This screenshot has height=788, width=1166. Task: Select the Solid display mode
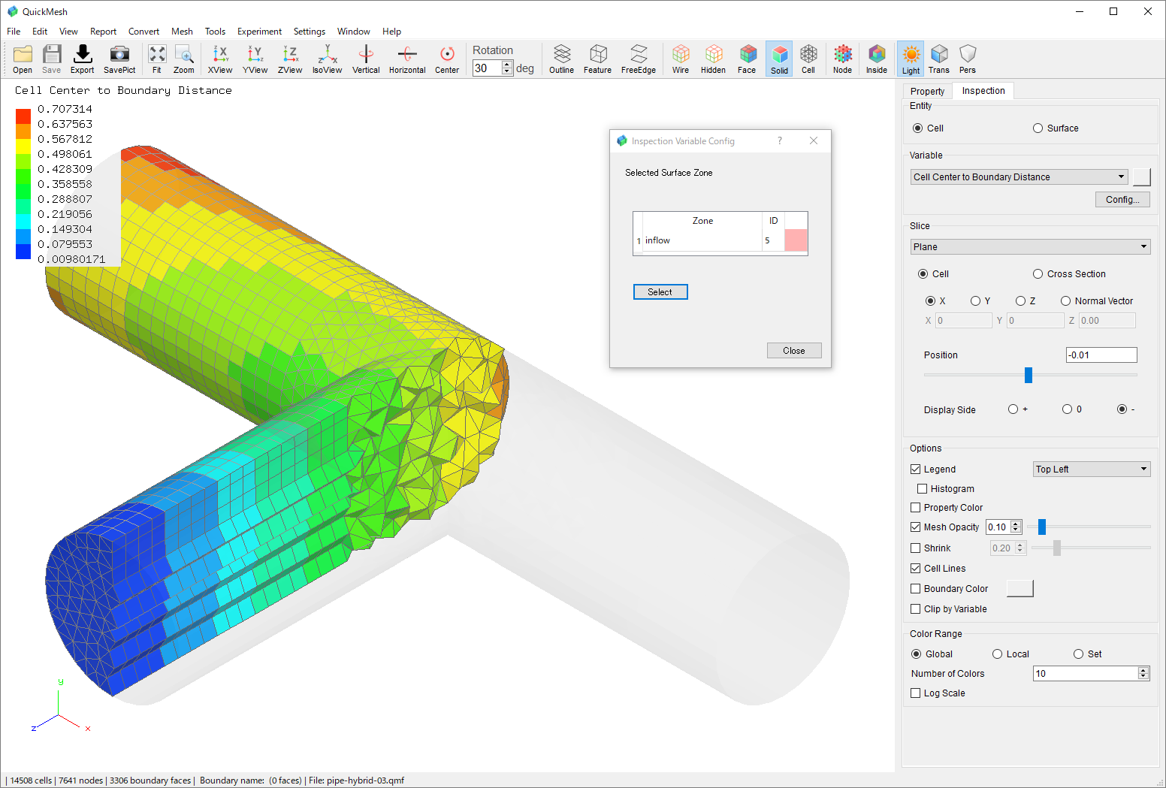point(779,59)
